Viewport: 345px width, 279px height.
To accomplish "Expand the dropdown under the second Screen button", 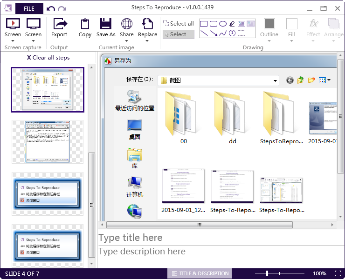I will (33, 41).
